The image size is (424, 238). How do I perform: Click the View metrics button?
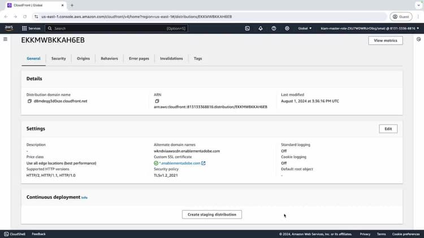pos(386,41)
